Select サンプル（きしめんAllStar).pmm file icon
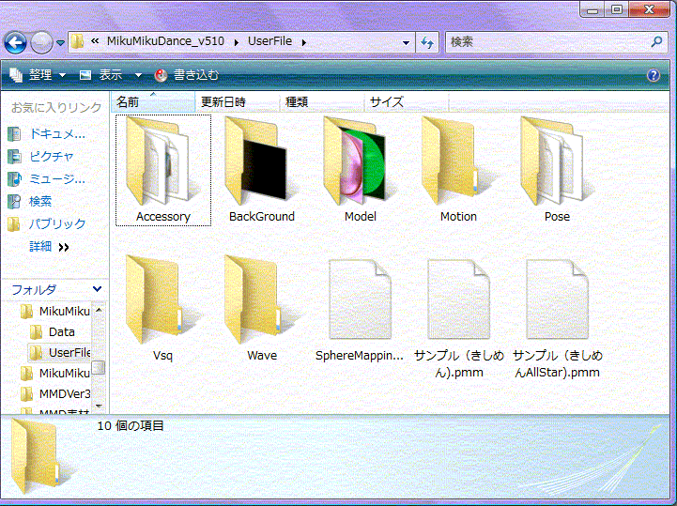The height and width of the screenshot is (506, 677). [x=557, y=299]
